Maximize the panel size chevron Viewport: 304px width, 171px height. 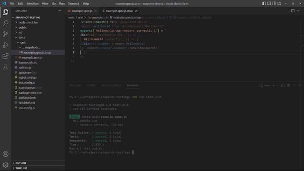click(294, 85)
